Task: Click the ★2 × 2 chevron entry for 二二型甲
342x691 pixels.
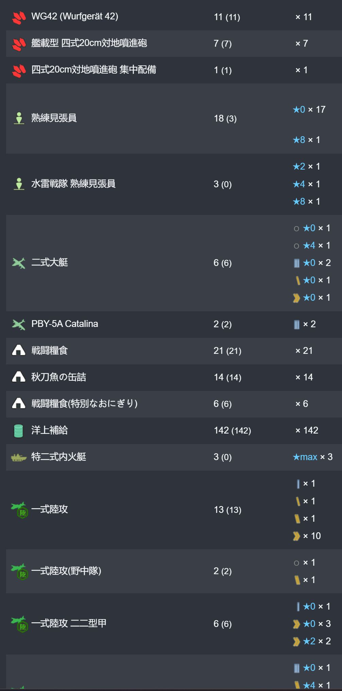Action: pos(312,641)
